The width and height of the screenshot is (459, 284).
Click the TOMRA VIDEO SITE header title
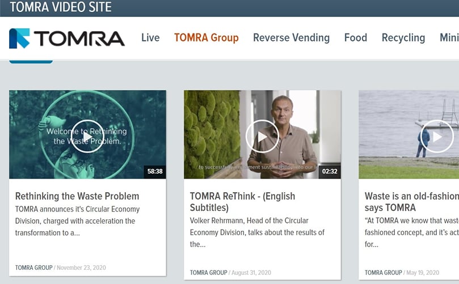pyautogui.click(x=61, y=7)
